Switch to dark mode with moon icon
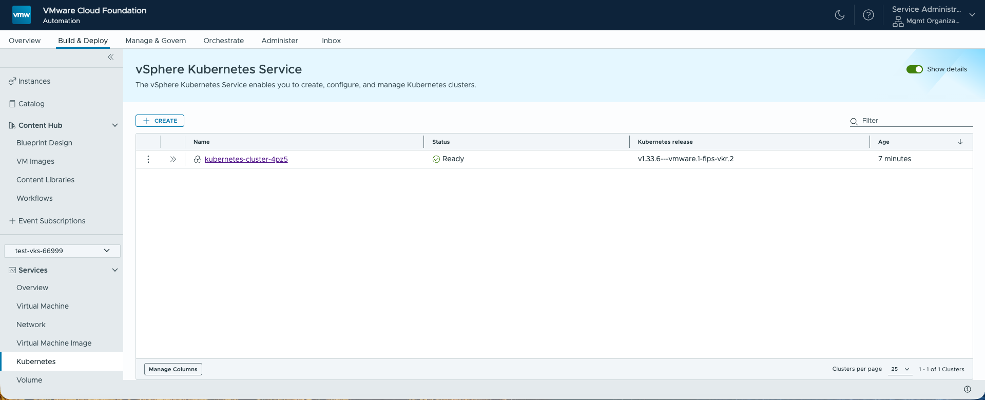This screenshot has width=985, height=400. click(x=840, y=15)
